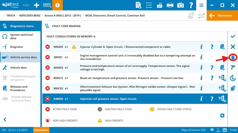Refresh fault code reading icon

(x=233, y=78)
